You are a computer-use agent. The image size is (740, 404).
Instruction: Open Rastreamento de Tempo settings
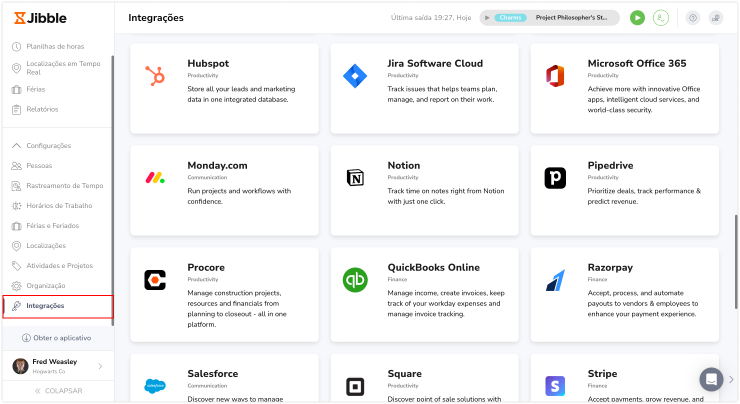coord(65,185)
